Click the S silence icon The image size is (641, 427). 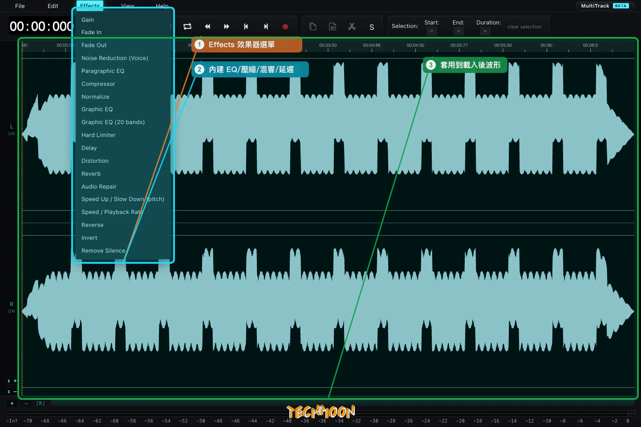[372, 27]
